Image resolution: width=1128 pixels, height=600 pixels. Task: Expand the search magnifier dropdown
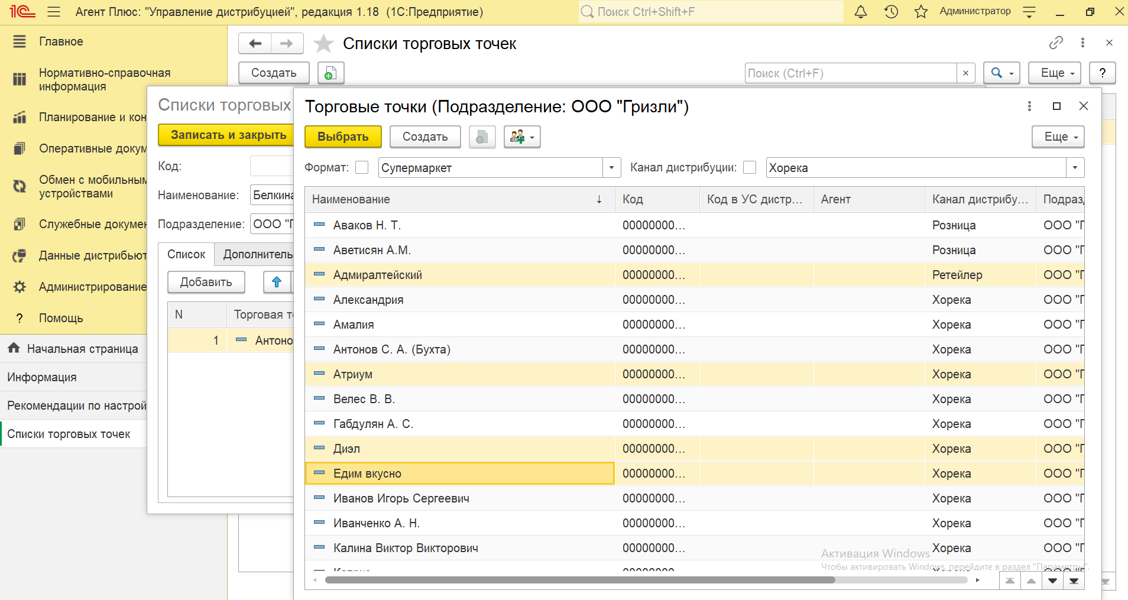[x=1001, y=73]
